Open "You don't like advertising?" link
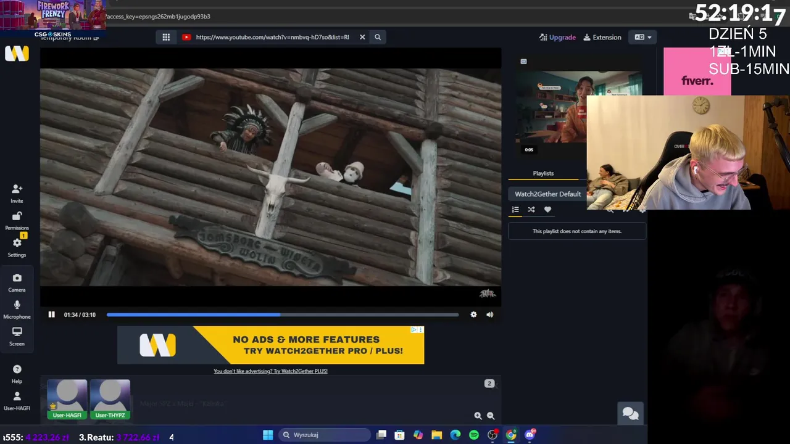The width and height of the screenshot is (790, 444). point(270,371)
